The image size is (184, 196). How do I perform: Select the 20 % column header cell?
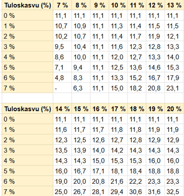point(174,109)
